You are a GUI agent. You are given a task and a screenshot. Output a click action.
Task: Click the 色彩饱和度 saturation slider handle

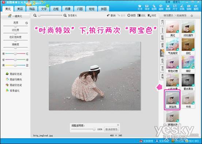[x=15, y=40]
